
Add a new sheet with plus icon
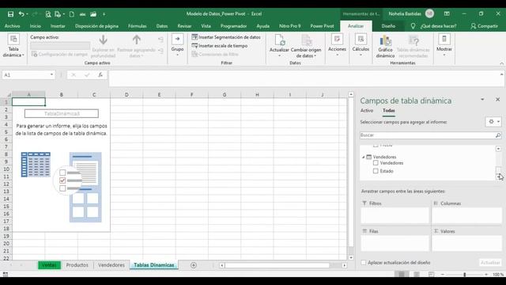tap(193, 265)
